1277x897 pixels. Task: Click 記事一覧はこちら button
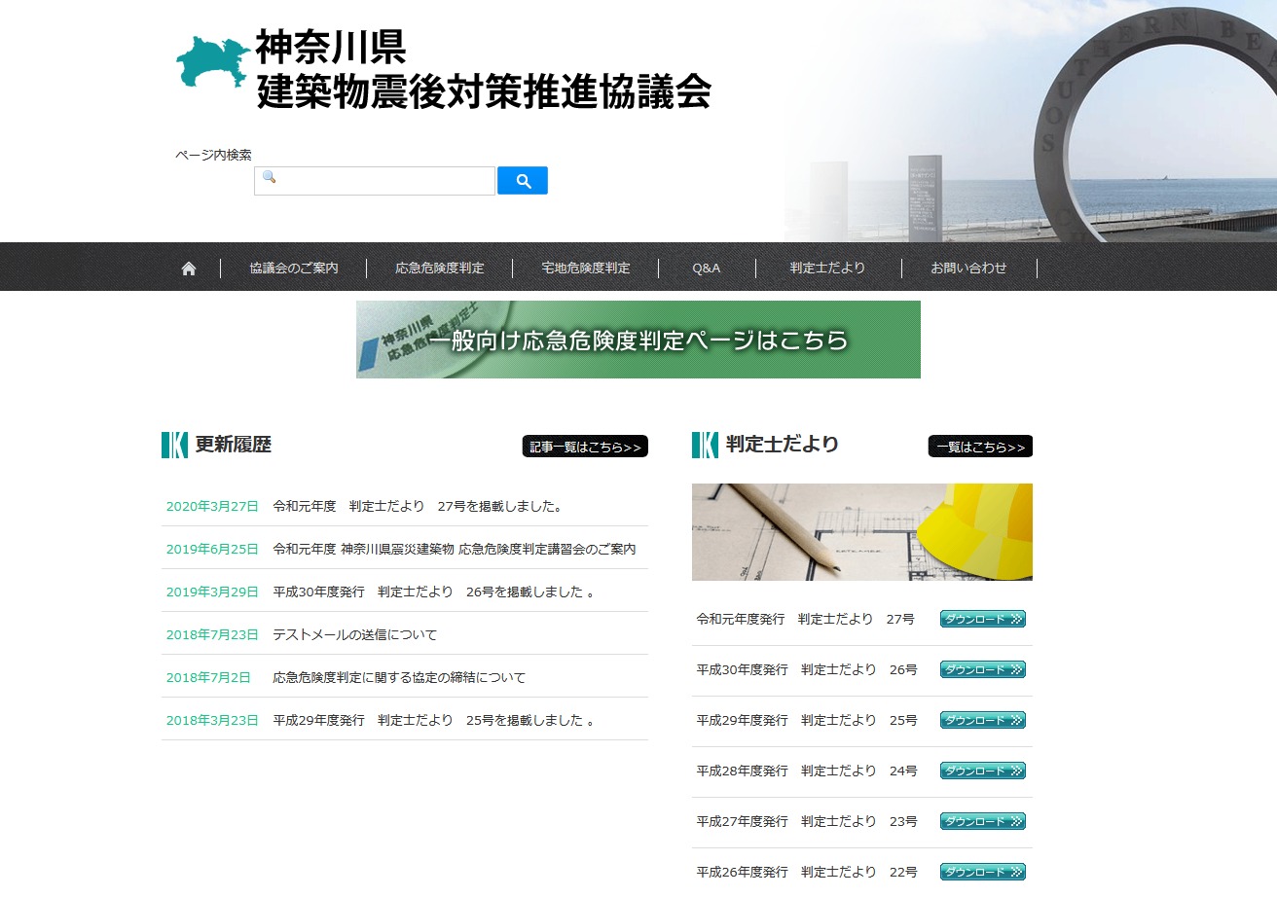[x=585, y=447]
